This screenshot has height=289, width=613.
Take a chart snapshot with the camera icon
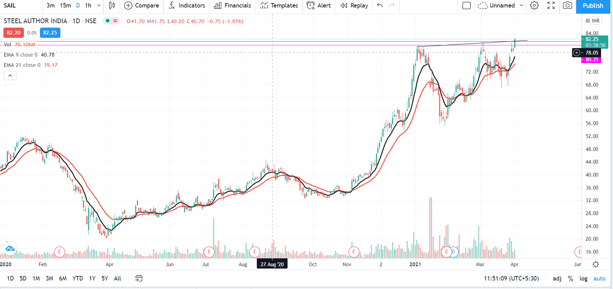[568, 5]
